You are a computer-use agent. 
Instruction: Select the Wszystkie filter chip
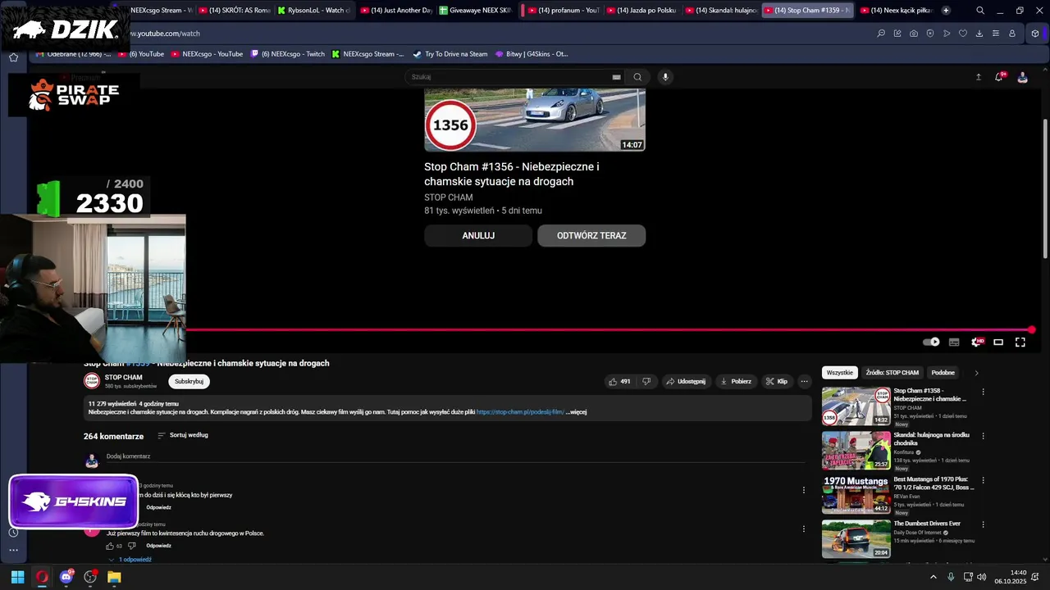(840, 373)
